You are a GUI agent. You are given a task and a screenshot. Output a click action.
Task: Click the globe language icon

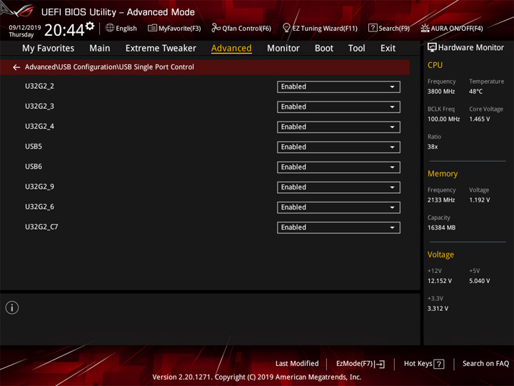coord(110,28)
